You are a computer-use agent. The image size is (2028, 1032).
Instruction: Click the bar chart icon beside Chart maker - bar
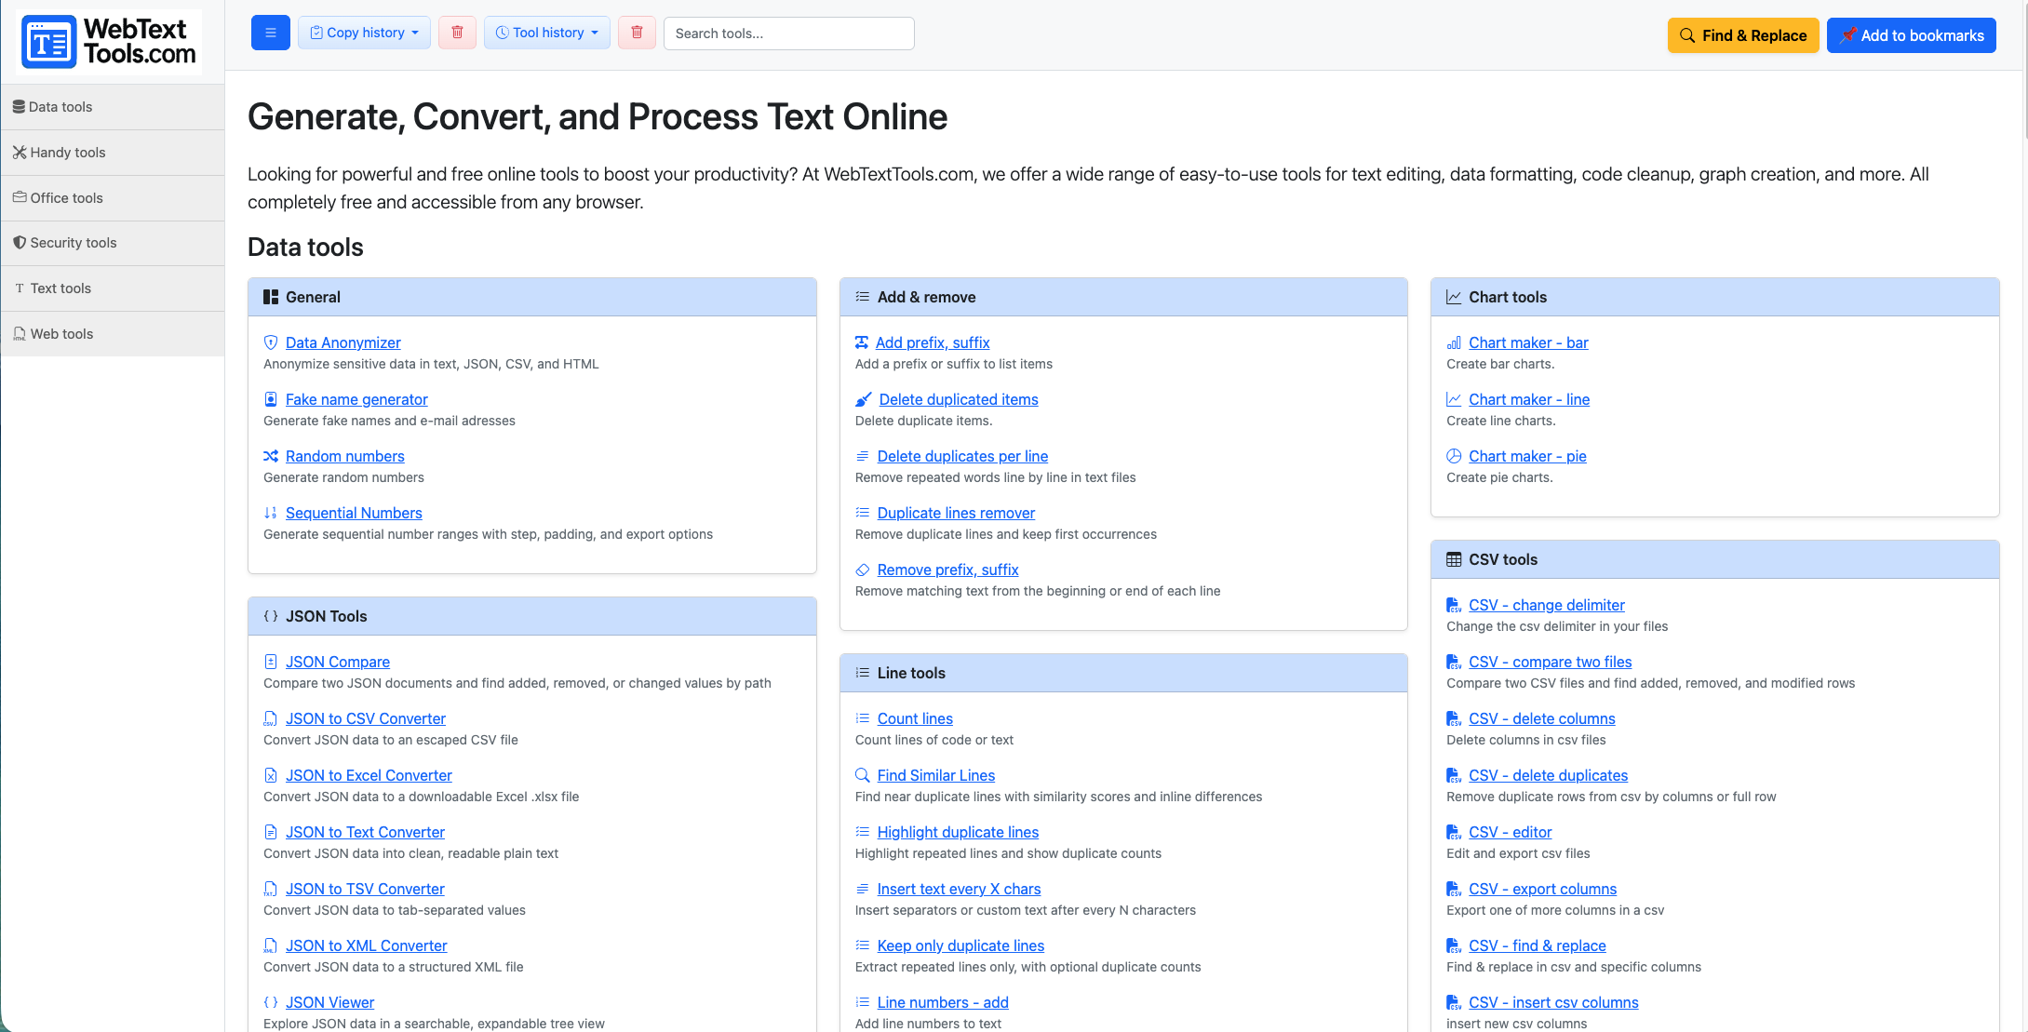tap(1454, 342)
